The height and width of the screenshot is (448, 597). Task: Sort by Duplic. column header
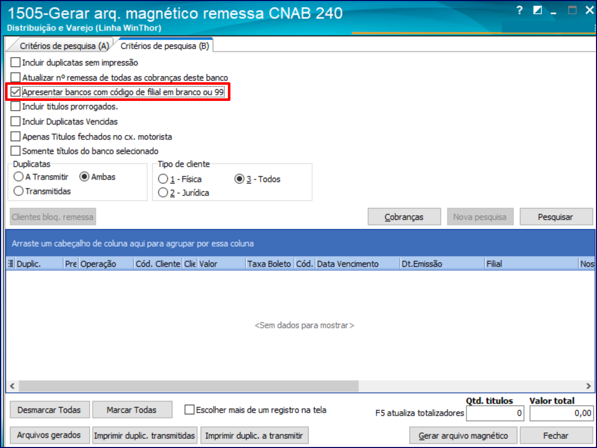[39, 264]
